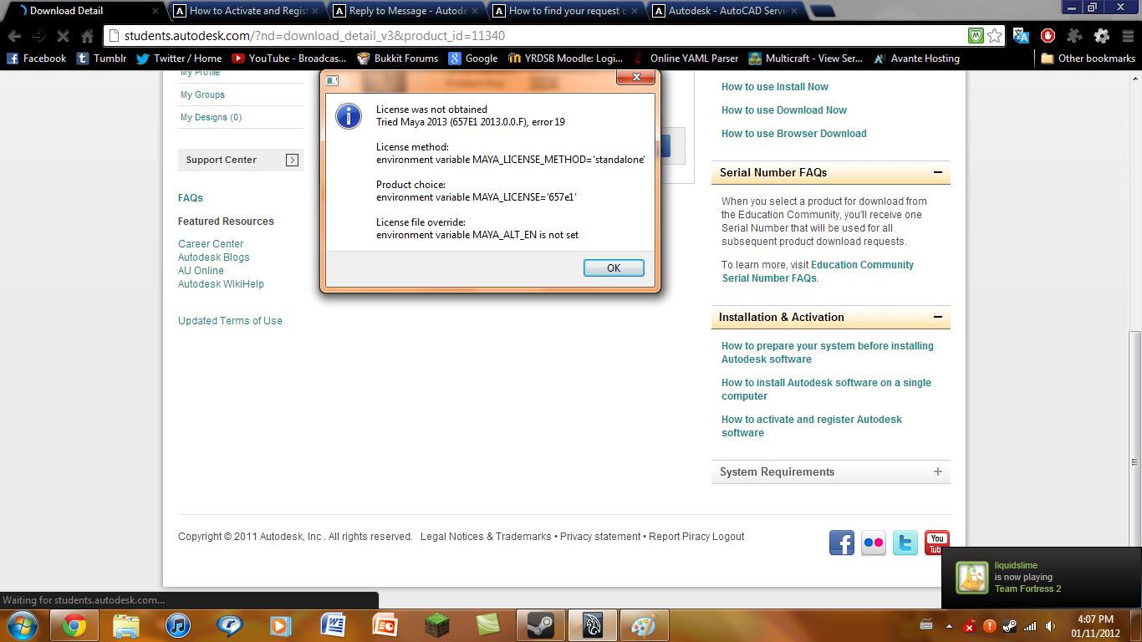Open Minecraft from the taskbar
Screen dimensions: 1142x642
[x=436, y=624]
